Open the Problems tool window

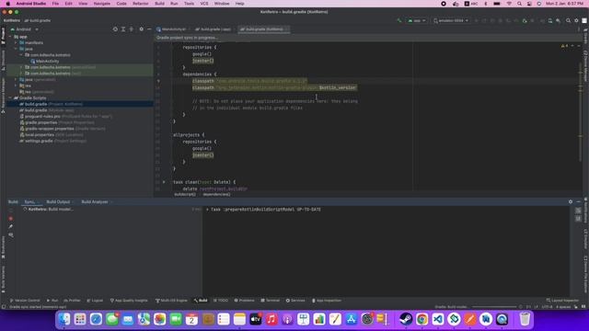point(244,301)
